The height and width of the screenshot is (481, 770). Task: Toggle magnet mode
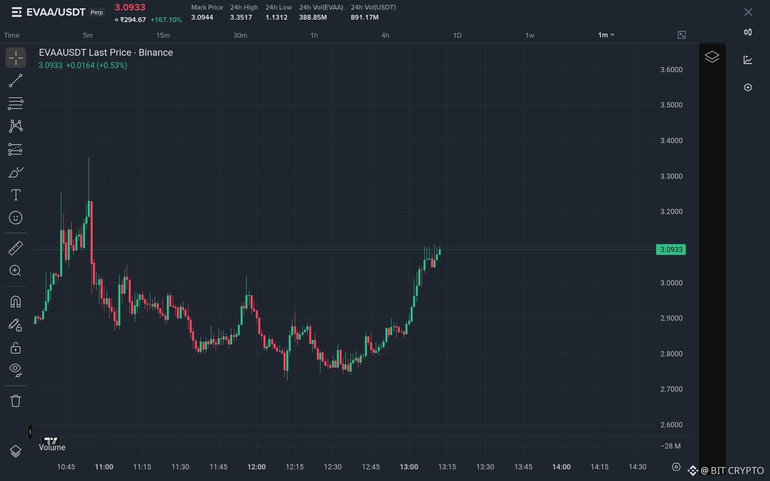tap(16, 301)
